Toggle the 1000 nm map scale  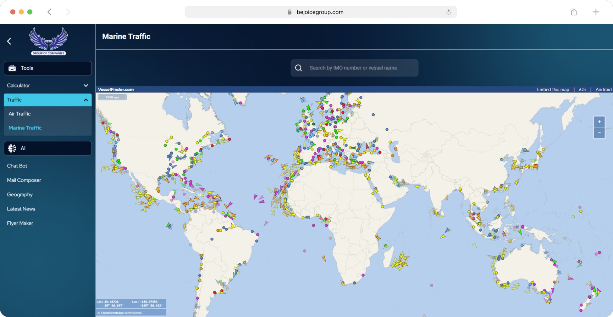point(112,97)
